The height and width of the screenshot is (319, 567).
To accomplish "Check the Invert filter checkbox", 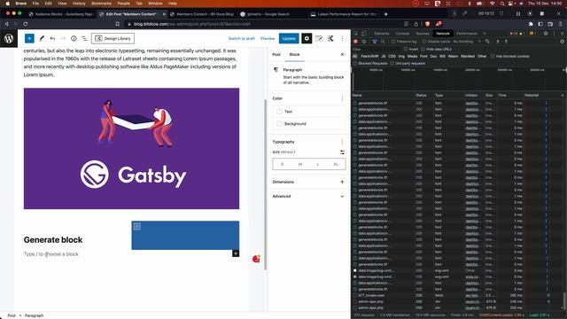I will [406, 49].
